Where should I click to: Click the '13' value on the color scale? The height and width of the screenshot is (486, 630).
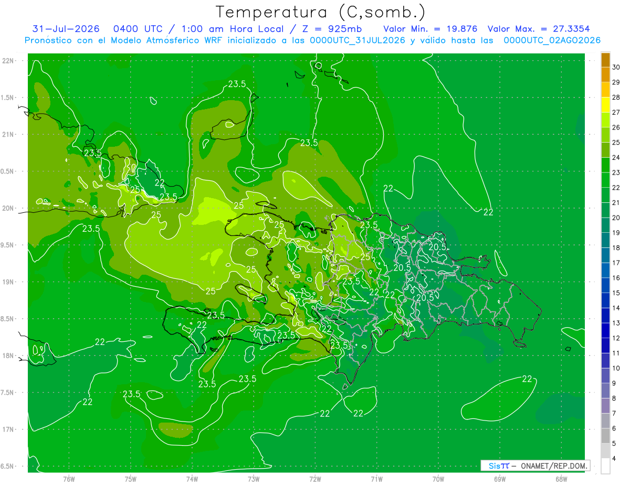pos(616,323)
